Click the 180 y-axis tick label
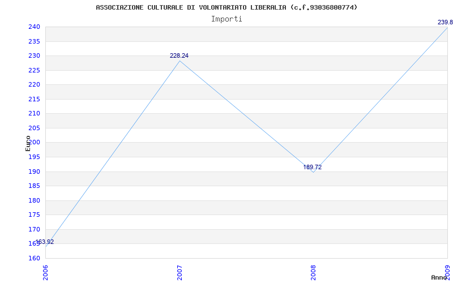The height and width of the screenshot is (283, 453). pyautogui.click(x=34, y=200)
